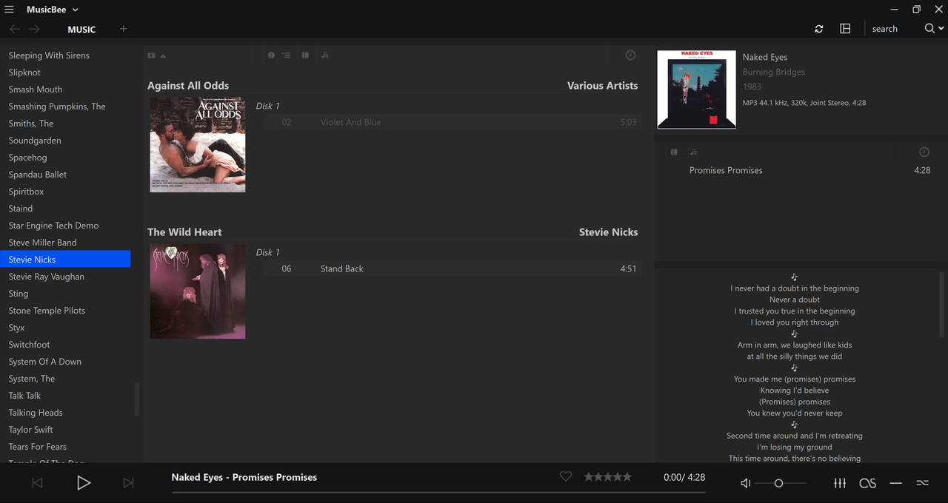Seek in the playback progress bar

(438, 492)
